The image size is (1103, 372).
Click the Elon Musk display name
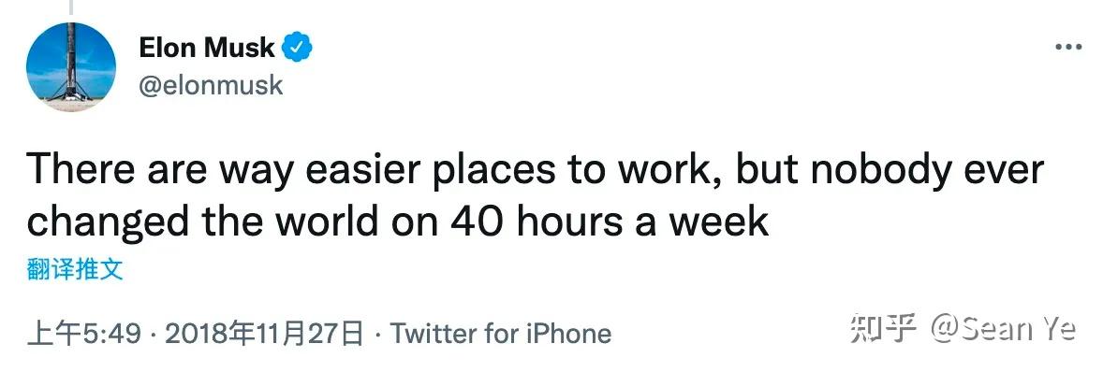pyautogui.click(x=207, y=48)
